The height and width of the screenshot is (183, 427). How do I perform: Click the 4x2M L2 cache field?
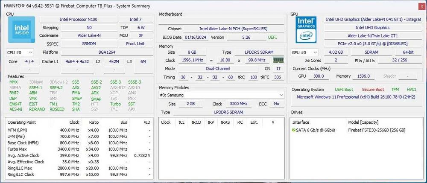click(x=114, y=62)
